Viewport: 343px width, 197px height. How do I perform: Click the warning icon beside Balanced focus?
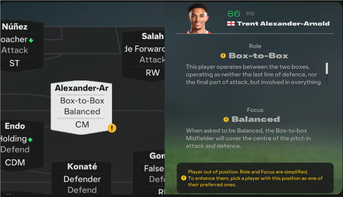point(226,119)
